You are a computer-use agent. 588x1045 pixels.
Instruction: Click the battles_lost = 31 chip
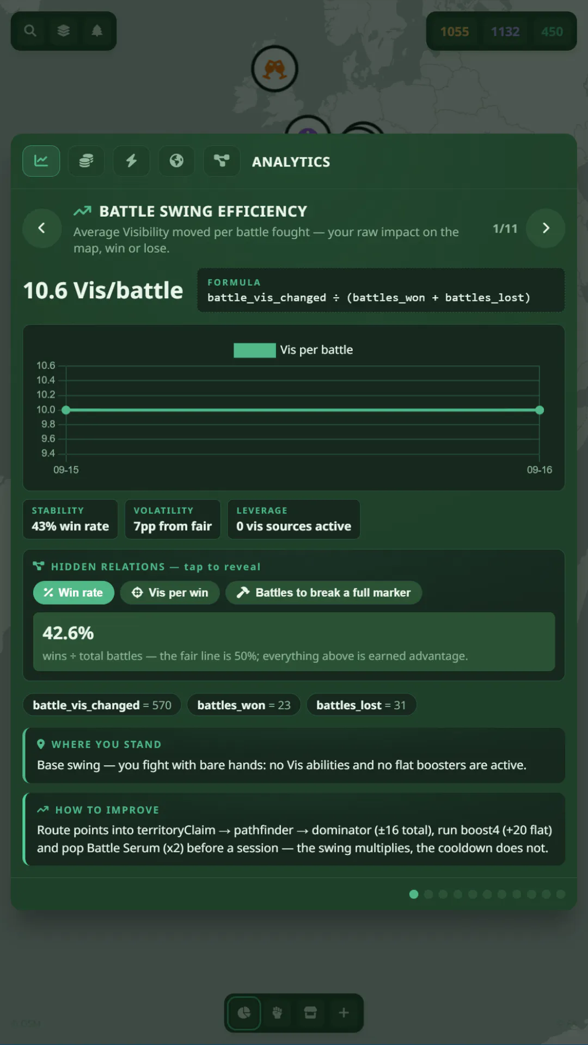point(361,705)
